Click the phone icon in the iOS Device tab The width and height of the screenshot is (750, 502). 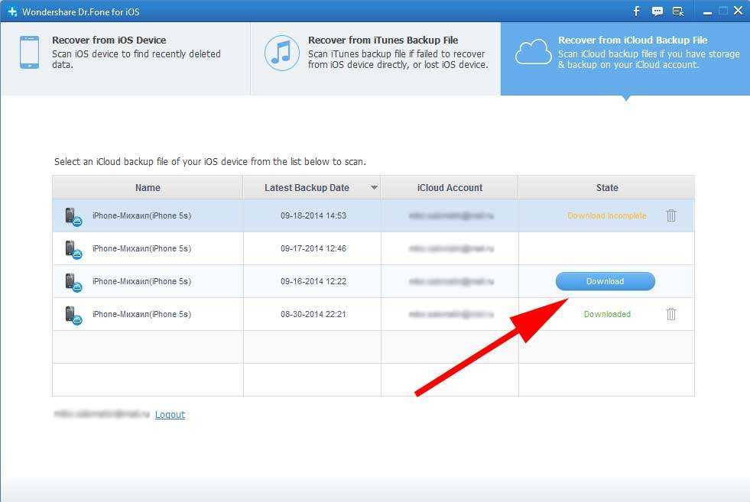[29, 53]
